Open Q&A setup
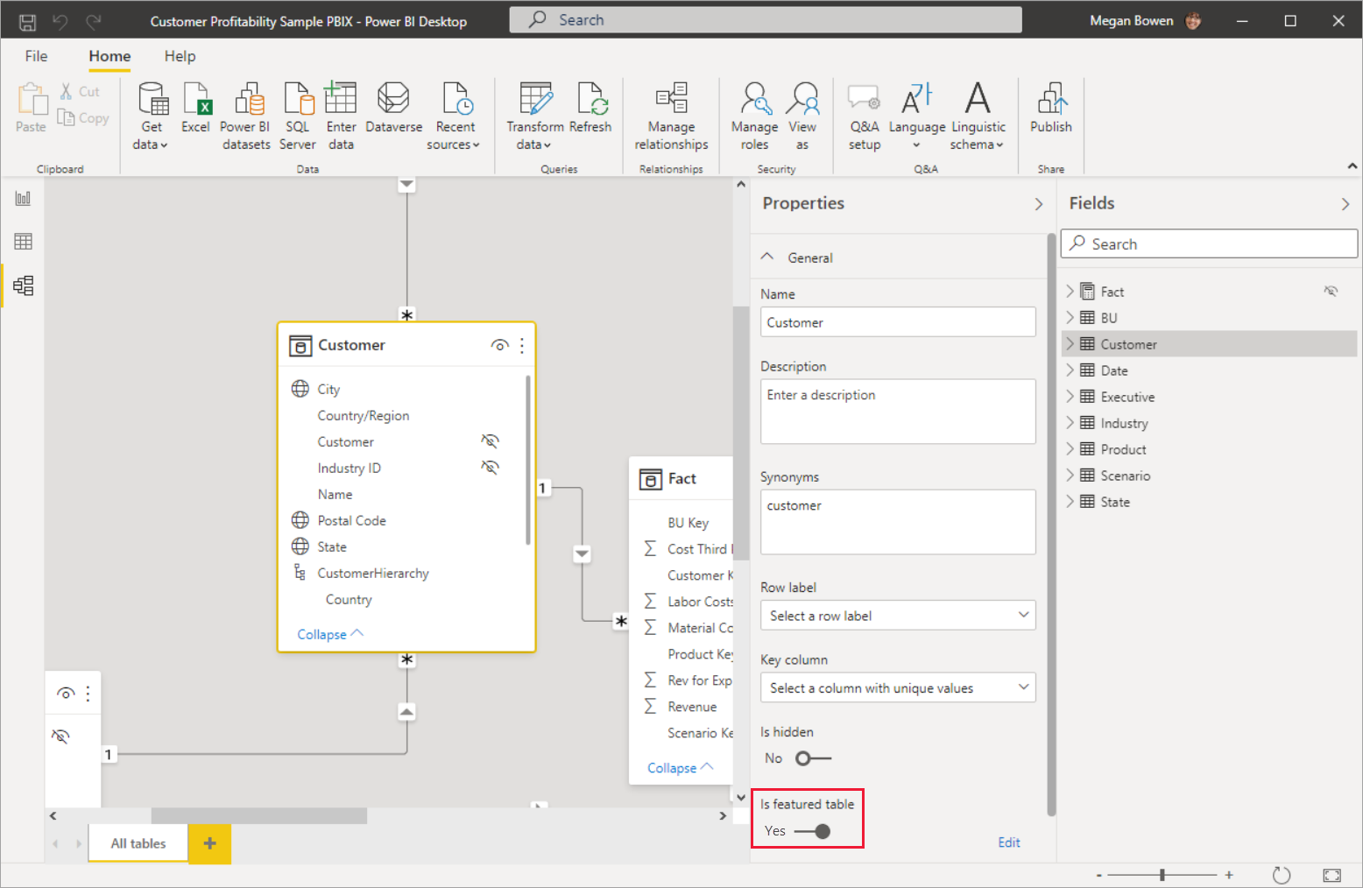Viewport: 1363px width, 888px height. pyautogui.click(x=864, y=114)
